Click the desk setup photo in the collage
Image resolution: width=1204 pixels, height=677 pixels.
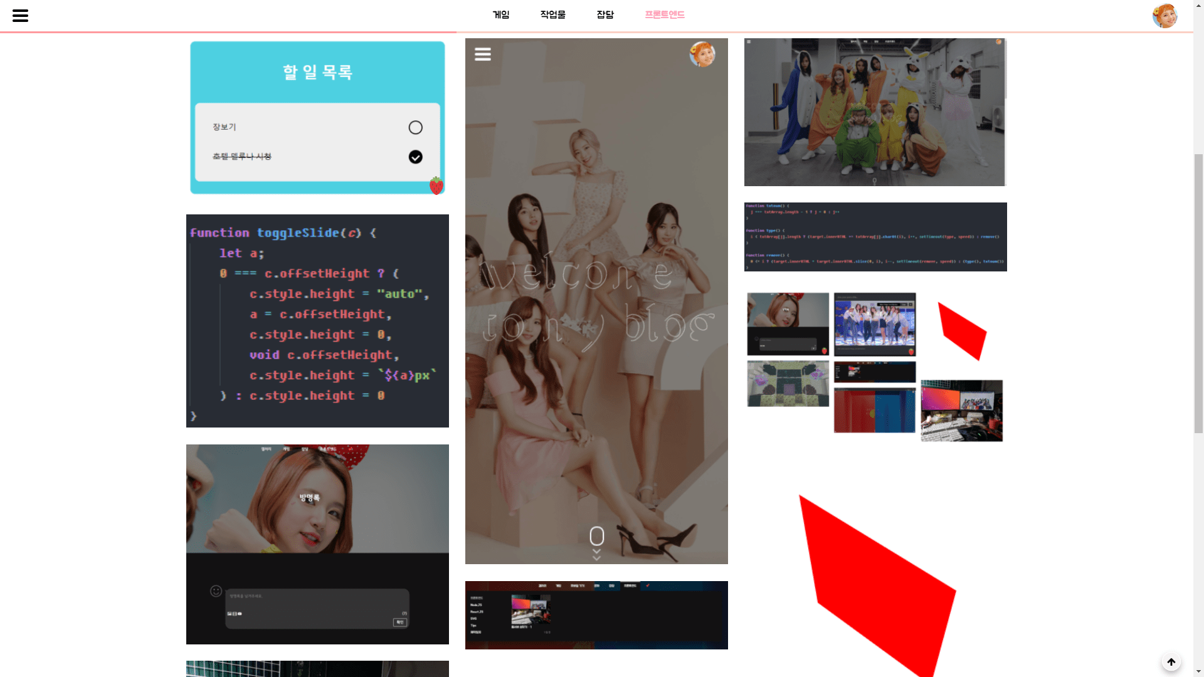click(x=962, y=411)
